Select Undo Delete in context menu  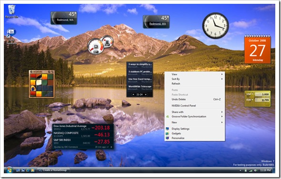[x=195, y=99]
